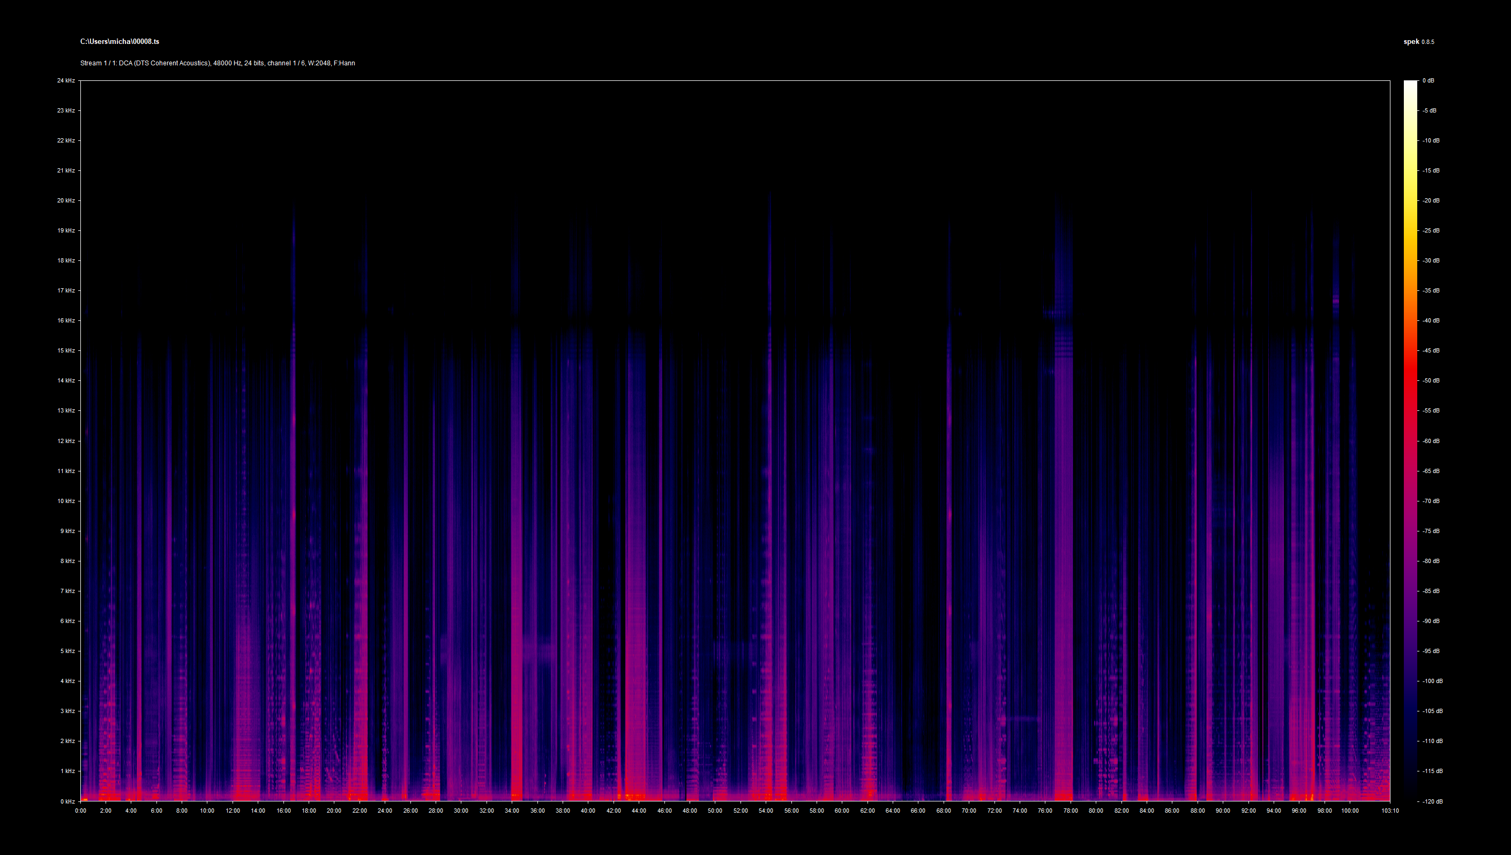Click the file path C:\Users\micha\00008.ts
This screenshot has height=855, width=1511.
119,42
